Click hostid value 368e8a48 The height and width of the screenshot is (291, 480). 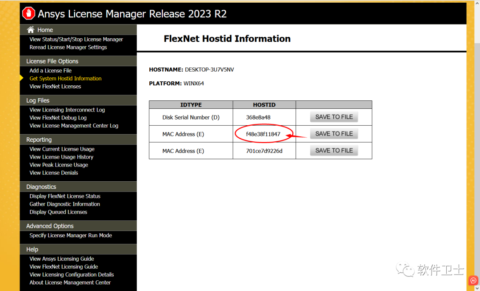point(258,117)
